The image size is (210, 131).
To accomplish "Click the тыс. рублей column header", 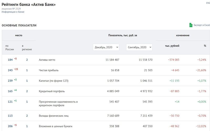I will (x=172, y=46).
